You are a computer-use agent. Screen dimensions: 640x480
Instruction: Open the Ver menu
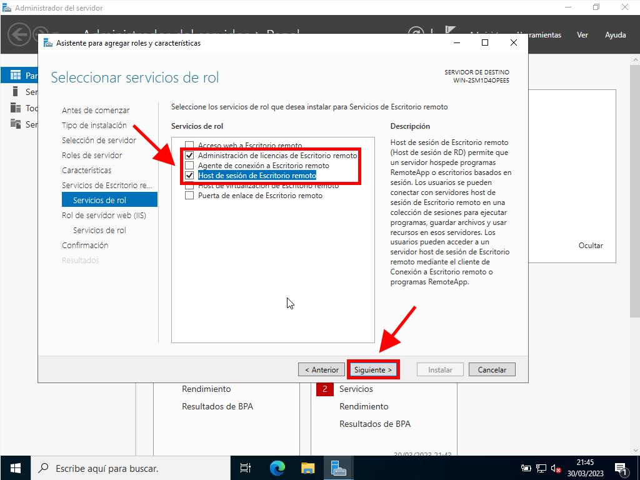coord(582,35)
